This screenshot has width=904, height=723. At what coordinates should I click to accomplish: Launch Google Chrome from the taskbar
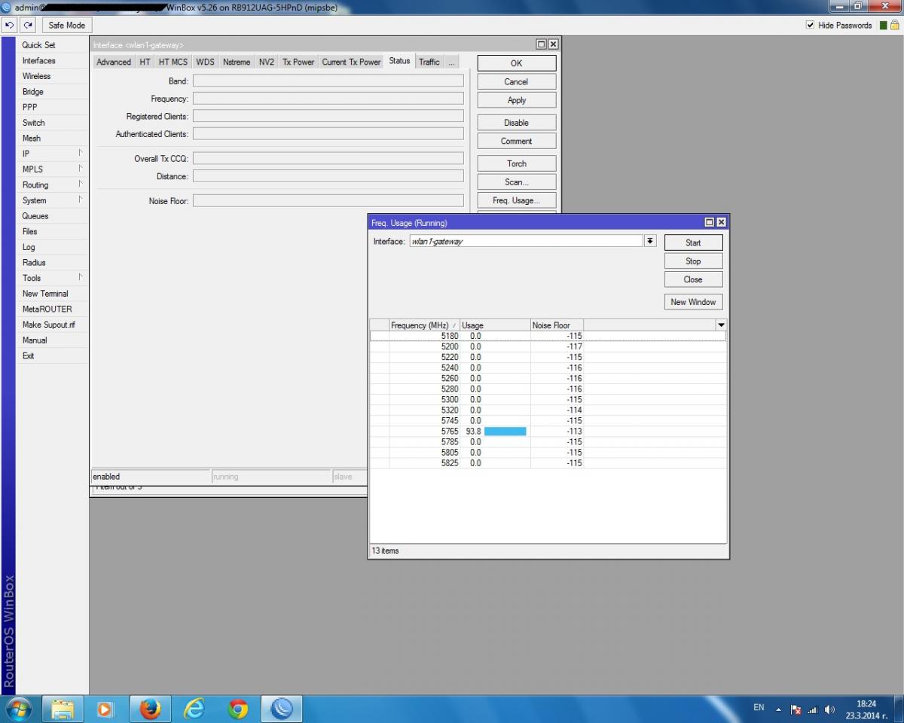238,709
